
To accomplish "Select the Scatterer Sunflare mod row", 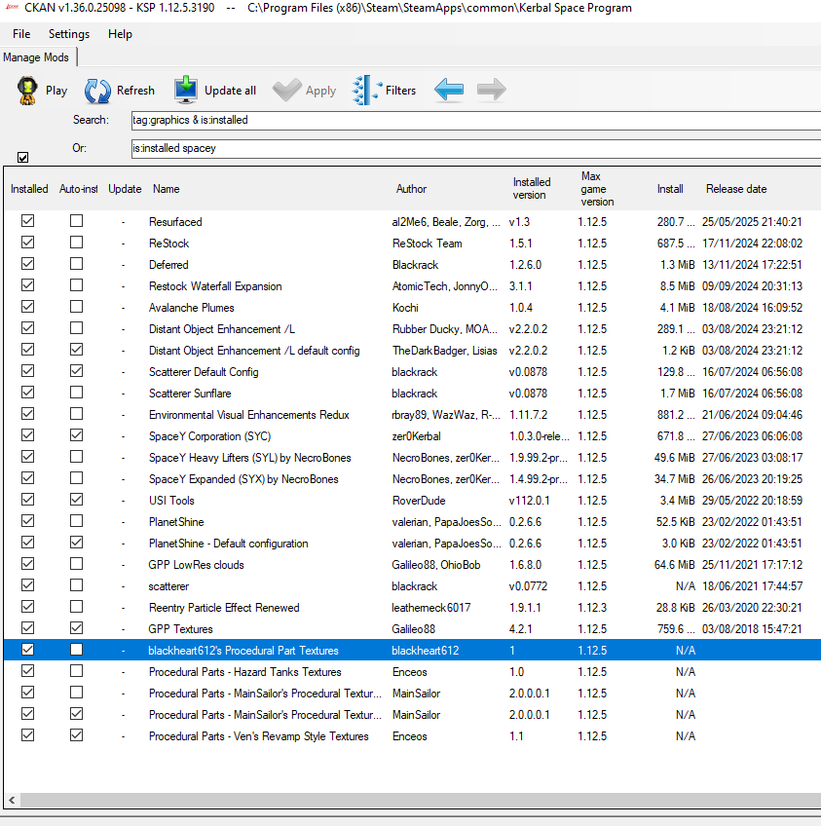I will pos(412,393).
